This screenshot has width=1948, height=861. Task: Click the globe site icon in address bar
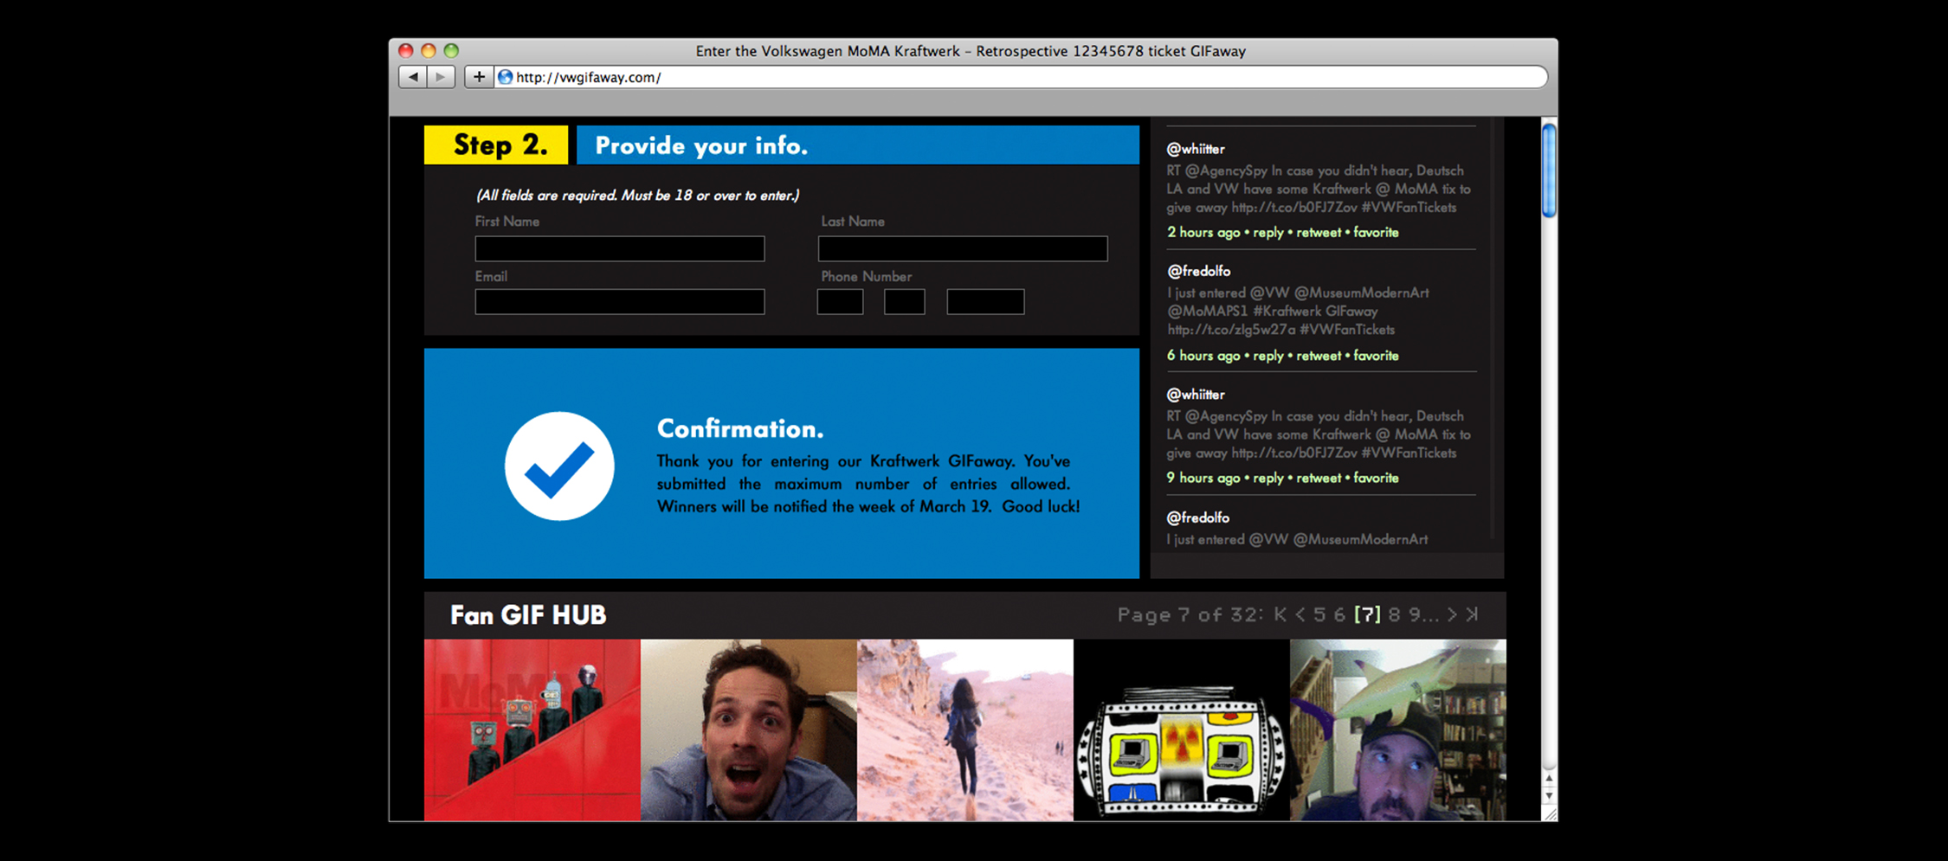[x=506, y=77]
